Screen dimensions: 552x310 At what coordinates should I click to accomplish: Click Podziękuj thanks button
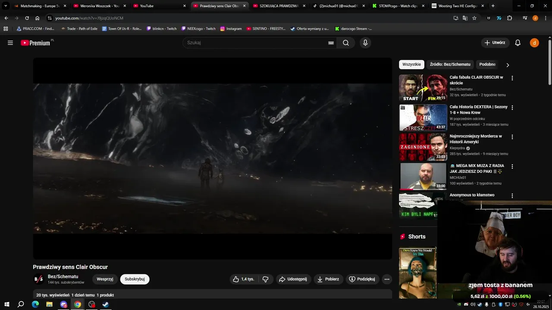point(362,279)
